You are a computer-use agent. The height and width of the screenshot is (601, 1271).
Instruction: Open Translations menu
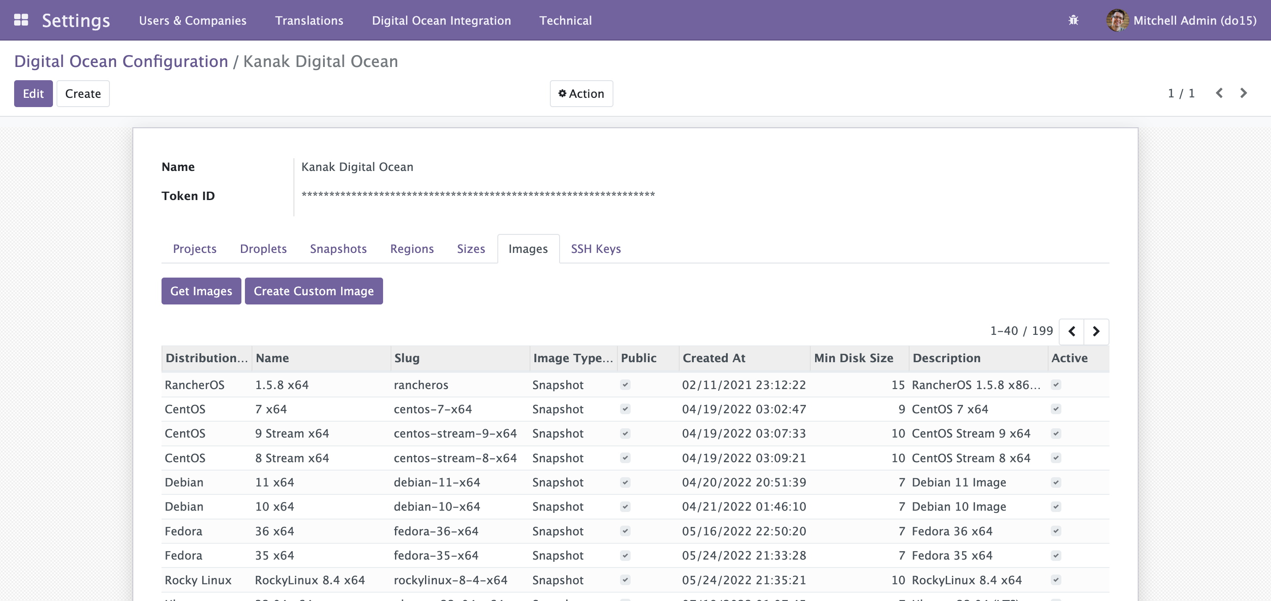pyautogui.click(x=309, y=20)
